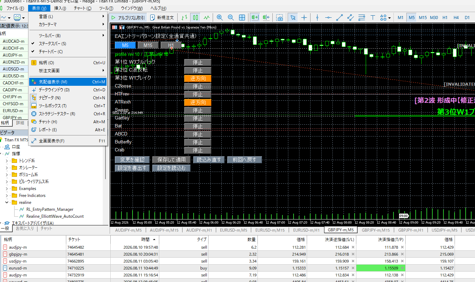The width and height of the screenshot is (475, 282).
Task: Tile chart windows with the grid icon
Action: pos(242,17)
